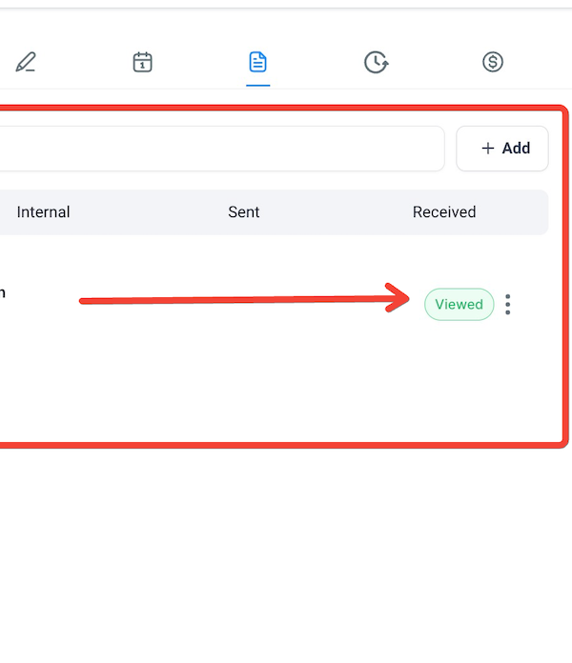Switch to the Sent filter
572x663 pixels.
(x=244, y=212)
